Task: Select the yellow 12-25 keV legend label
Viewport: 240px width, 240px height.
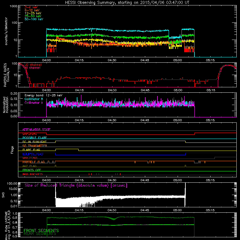Action: 33,13
